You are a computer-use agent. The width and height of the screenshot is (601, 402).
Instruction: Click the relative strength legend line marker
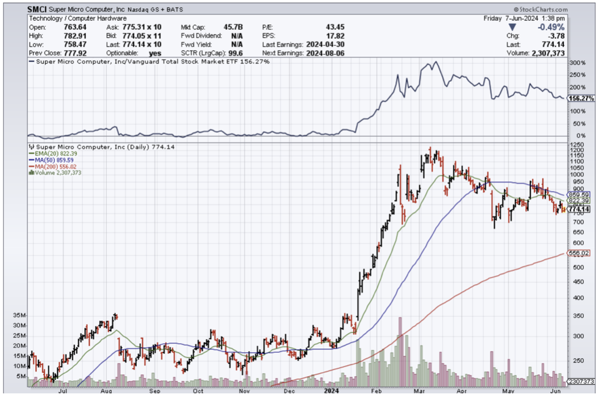(x=33, y=61)
